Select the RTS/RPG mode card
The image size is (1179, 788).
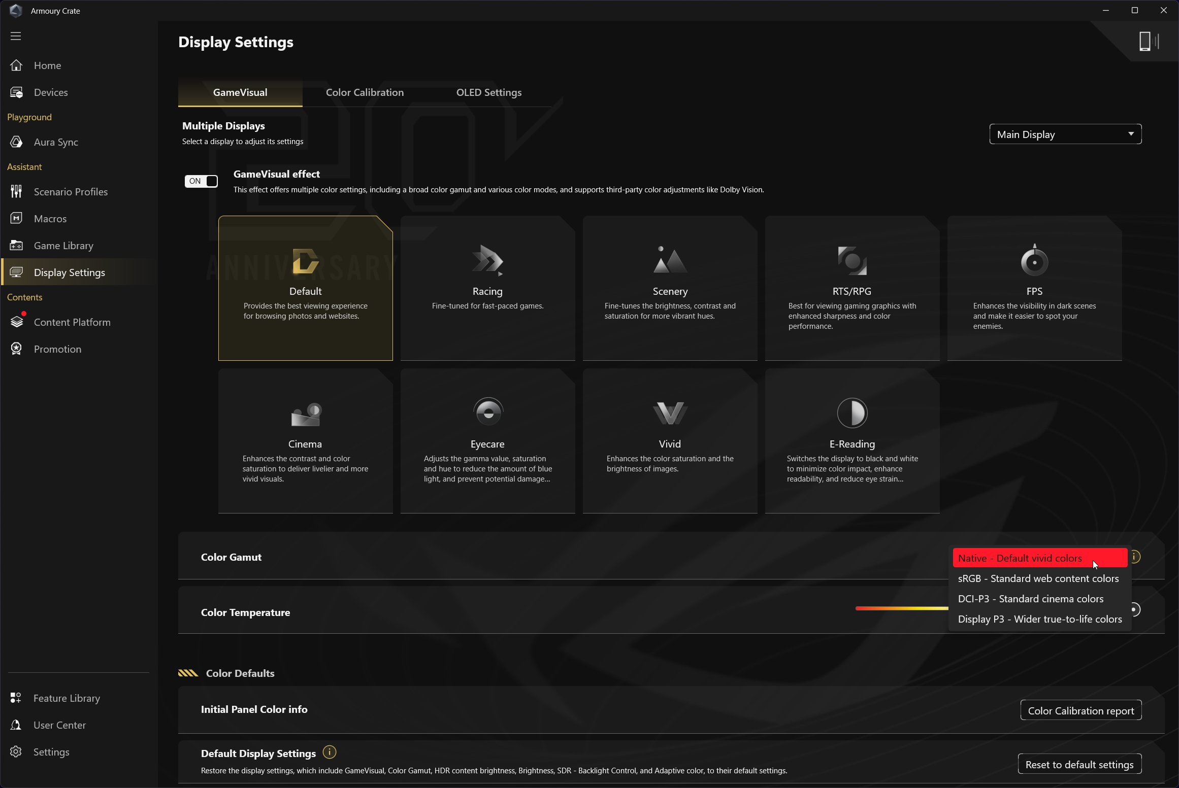[852, 288]
